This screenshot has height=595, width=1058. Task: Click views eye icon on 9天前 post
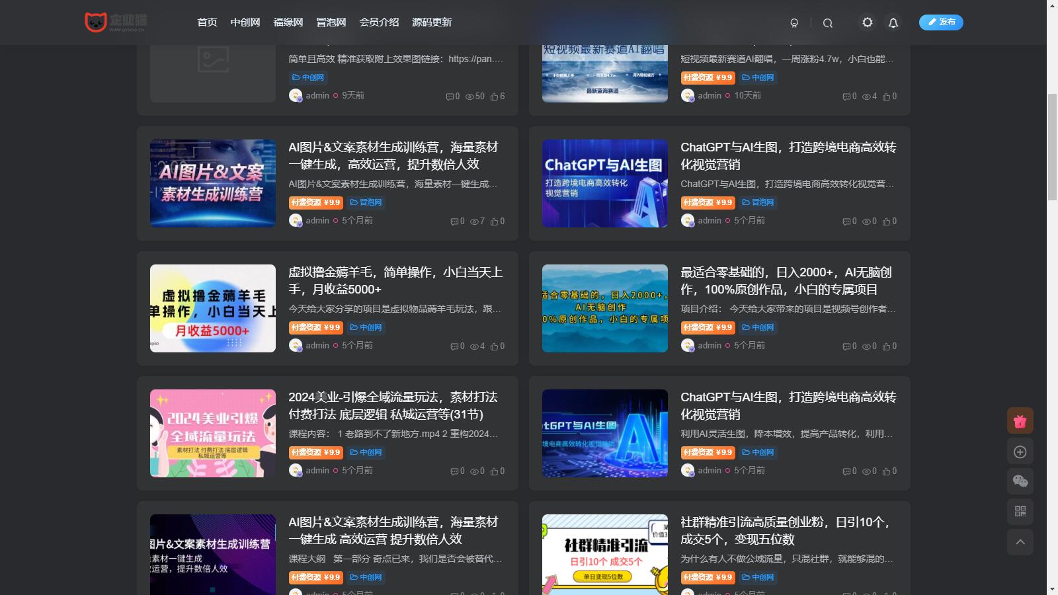point(469,97)
